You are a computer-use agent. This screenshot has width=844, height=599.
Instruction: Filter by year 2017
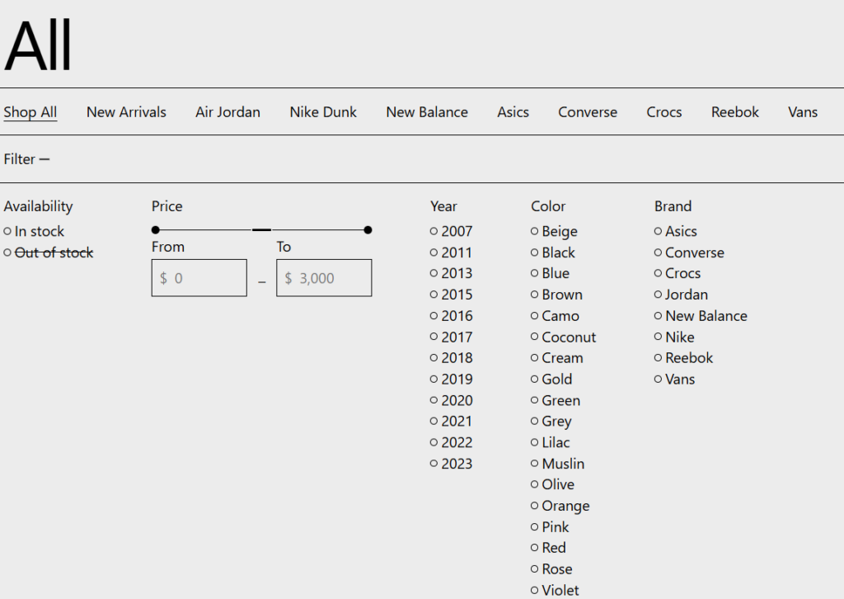[451, 337]
